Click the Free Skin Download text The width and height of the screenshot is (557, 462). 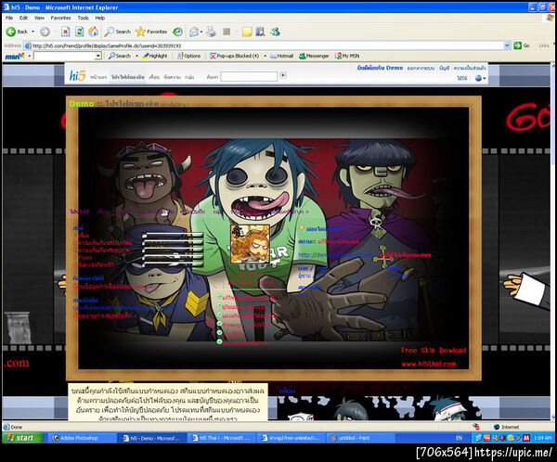click(x=434, y=350)
